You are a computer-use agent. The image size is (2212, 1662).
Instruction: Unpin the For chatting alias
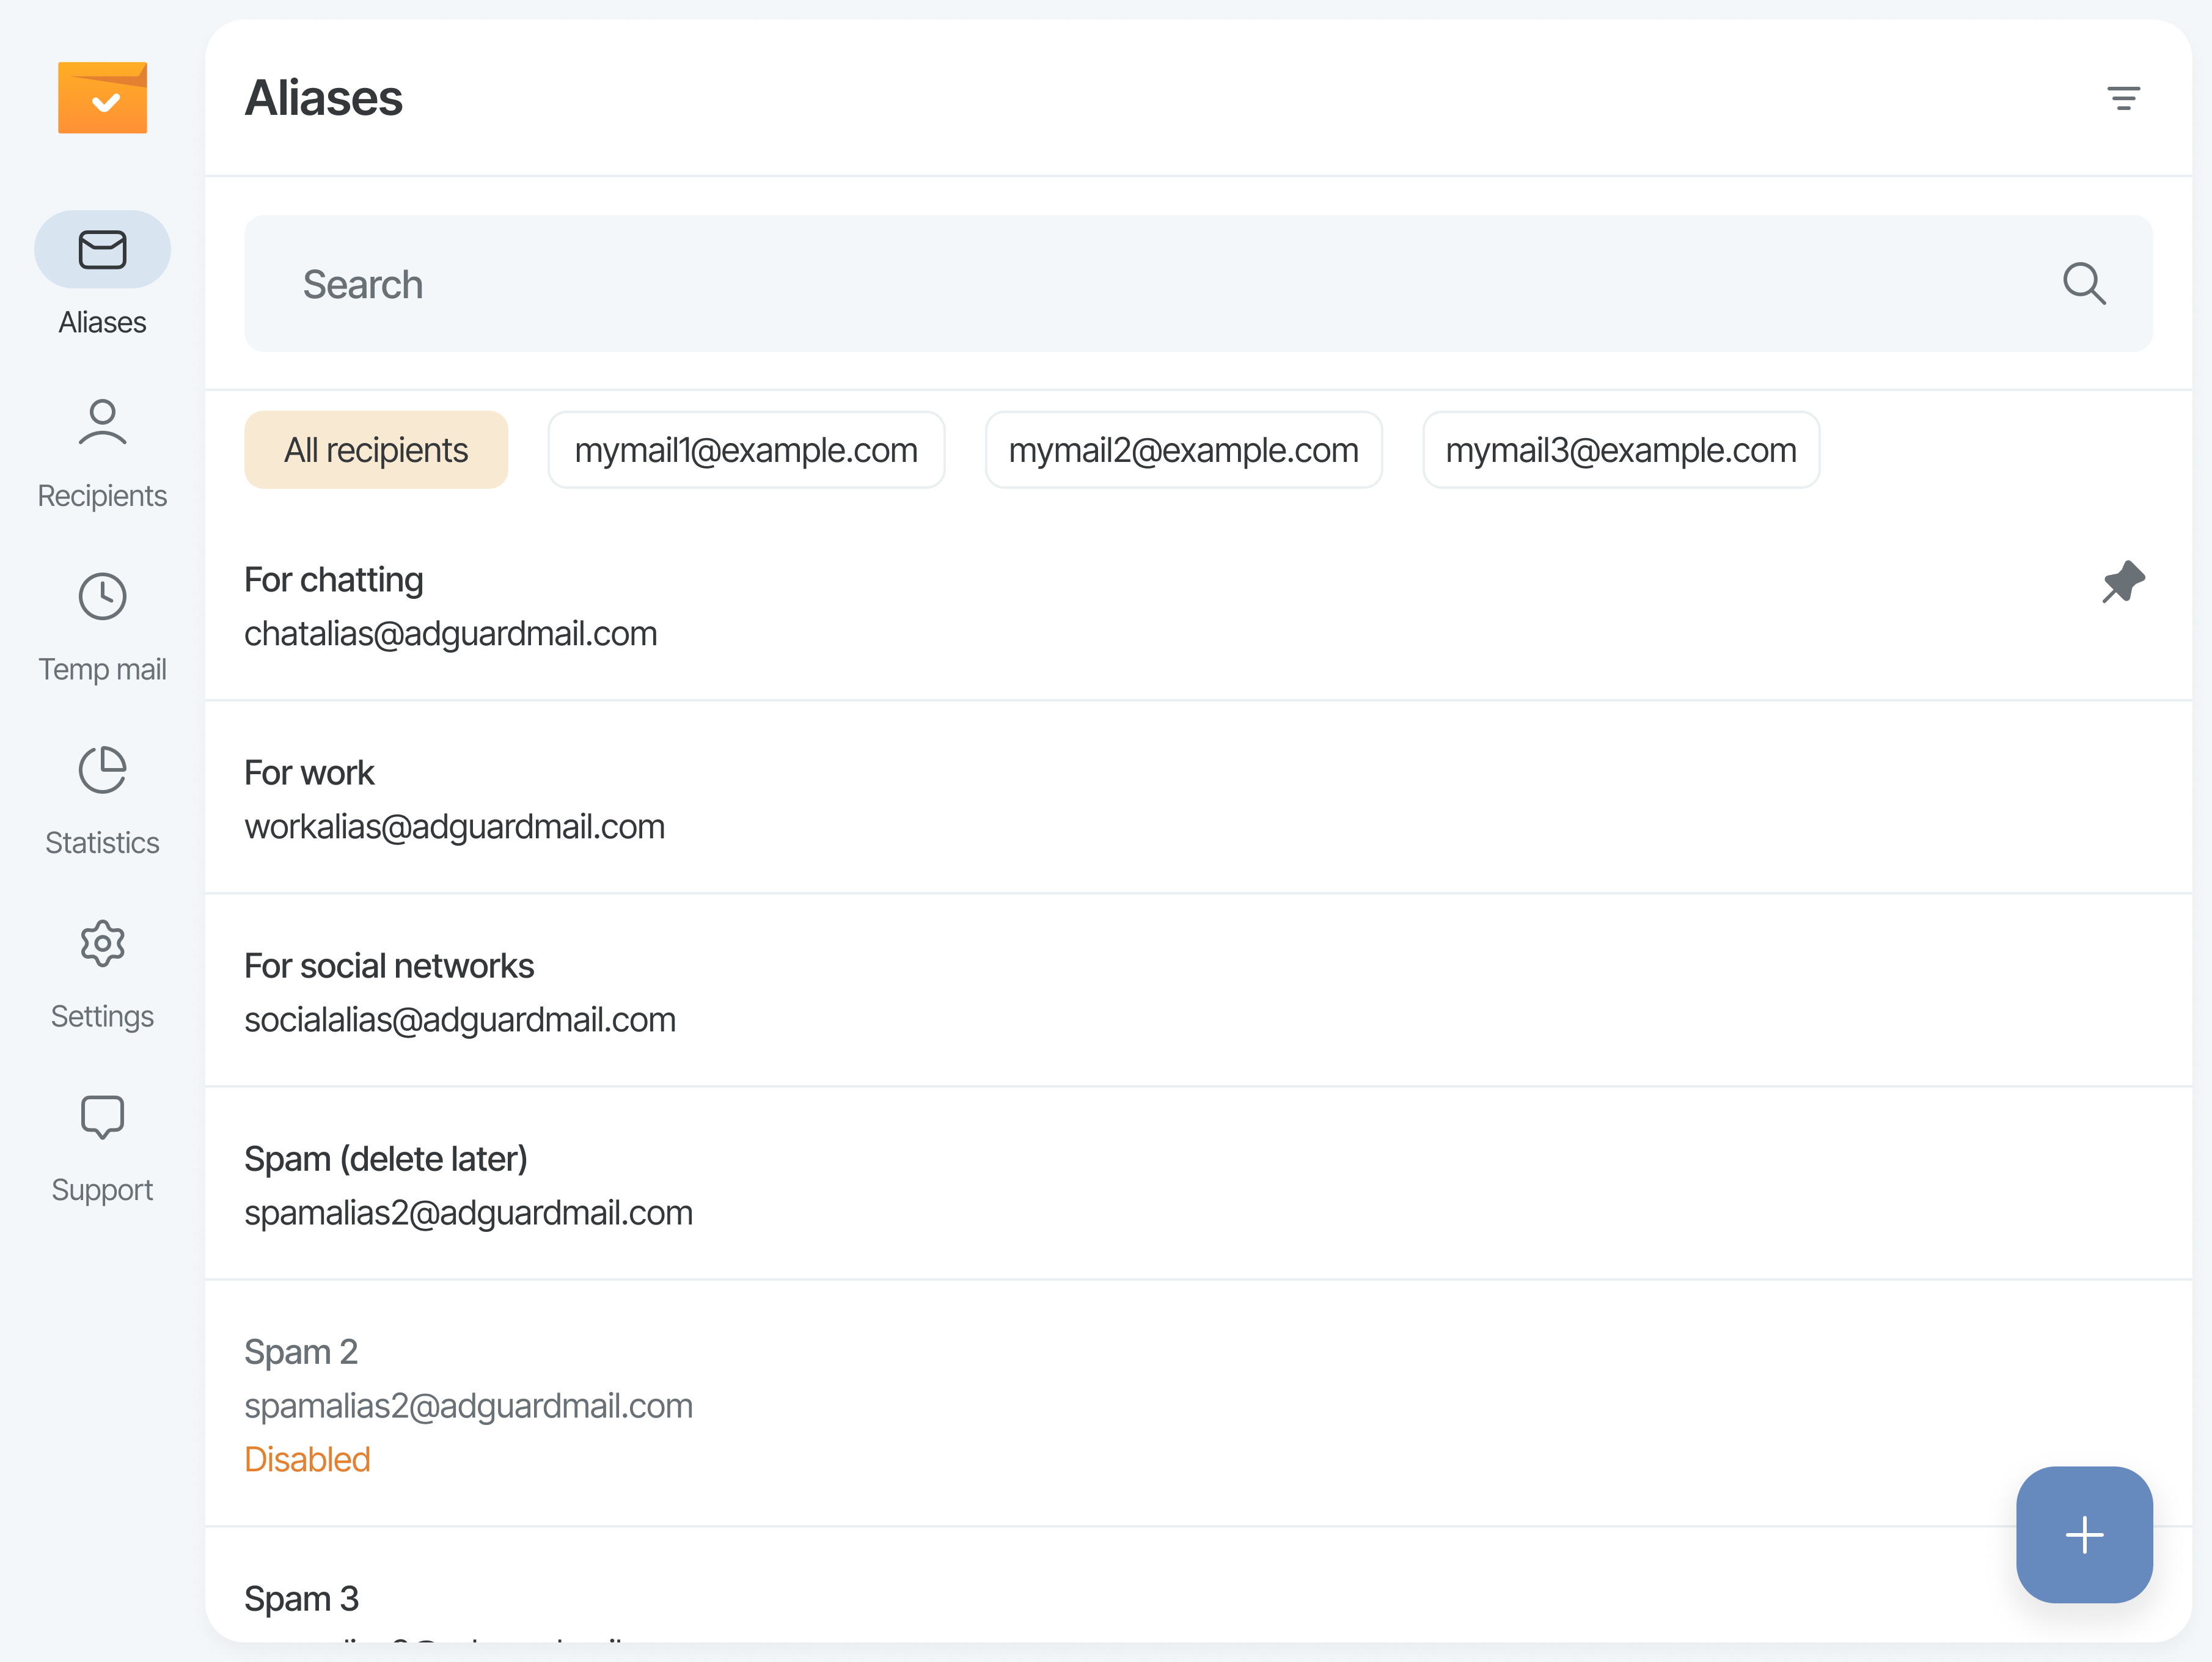pos(2122,581)
